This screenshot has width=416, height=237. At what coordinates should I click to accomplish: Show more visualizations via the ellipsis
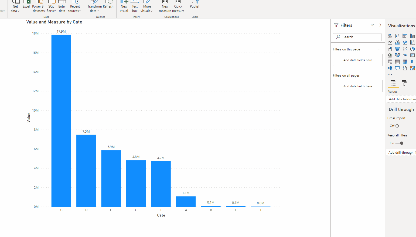pyautogui.click(x=390, y=74)
